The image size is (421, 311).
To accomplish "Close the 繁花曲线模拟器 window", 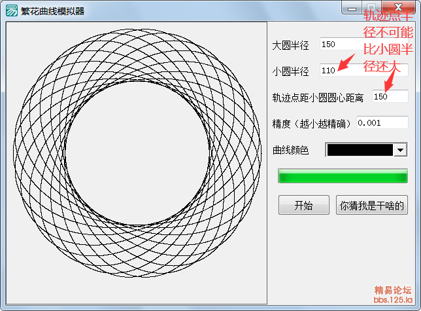I will [399, 7].
